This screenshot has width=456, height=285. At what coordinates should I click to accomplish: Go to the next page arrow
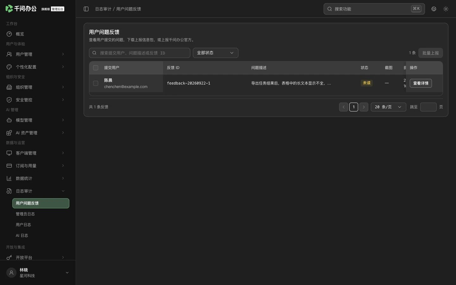(364, 107)
